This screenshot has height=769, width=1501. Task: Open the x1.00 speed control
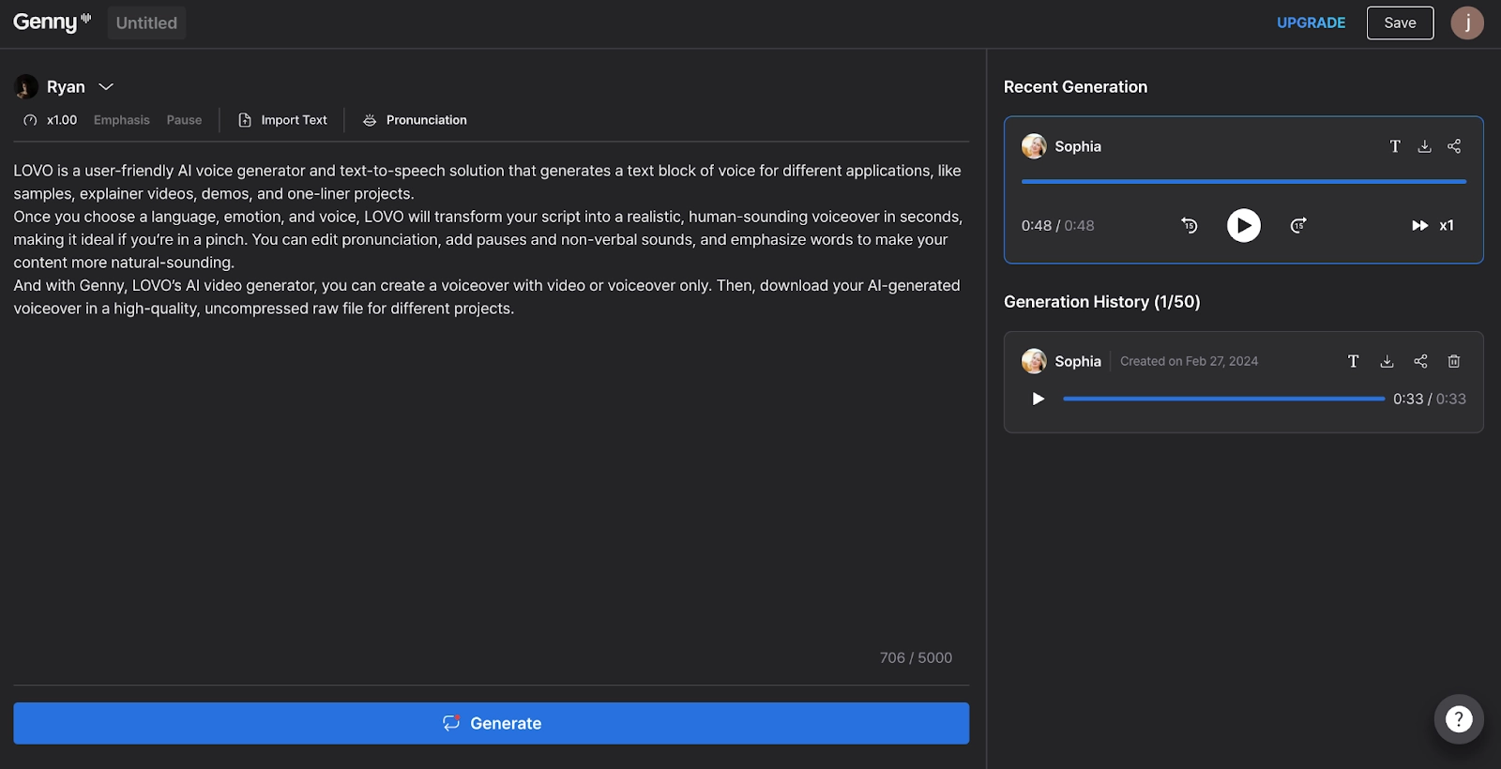coord(51,120)
